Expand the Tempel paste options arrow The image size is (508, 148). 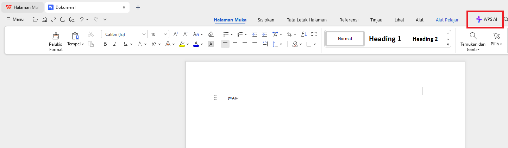pos(83,44)
